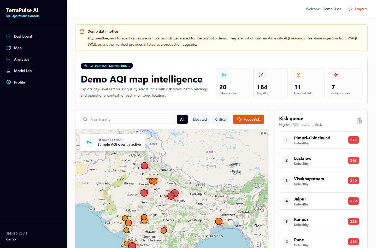Click the 216 AQI badge

354,242
